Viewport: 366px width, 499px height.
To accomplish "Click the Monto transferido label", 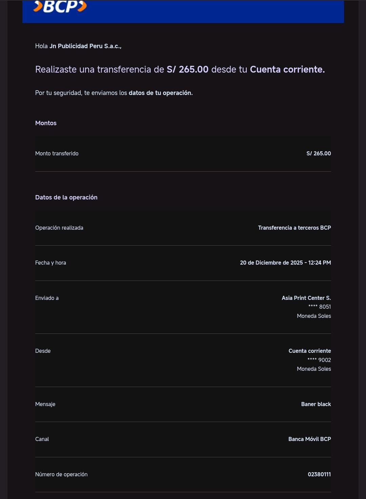I will [x=57, y=154].
